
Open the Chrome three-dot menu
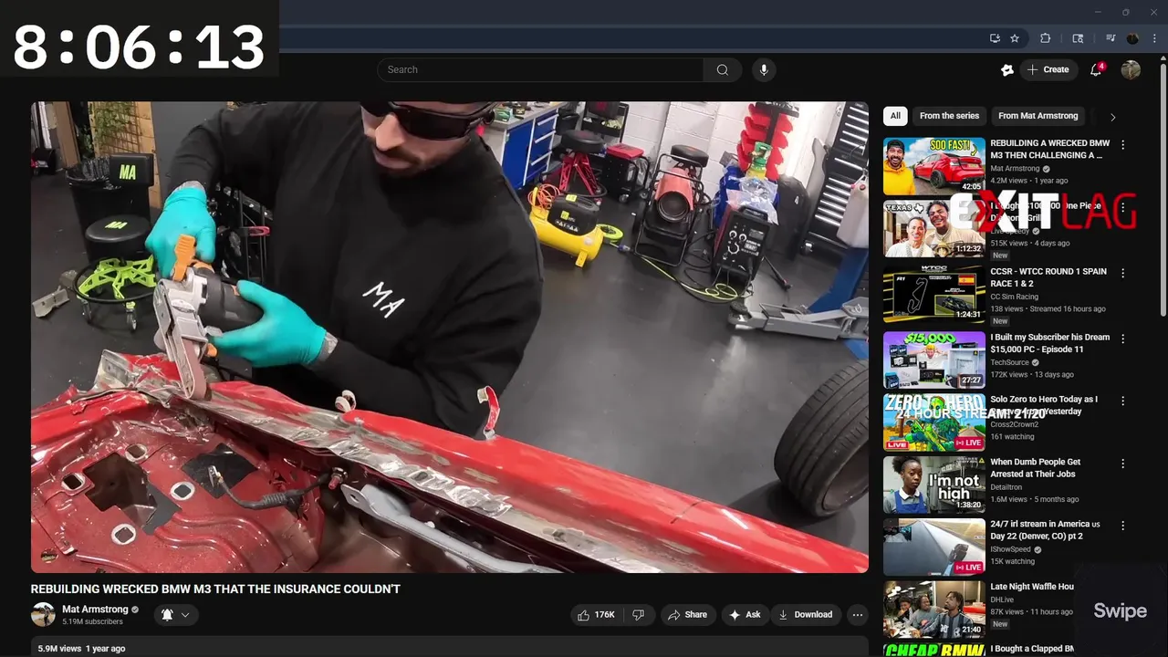click(x=1154, y=38)
